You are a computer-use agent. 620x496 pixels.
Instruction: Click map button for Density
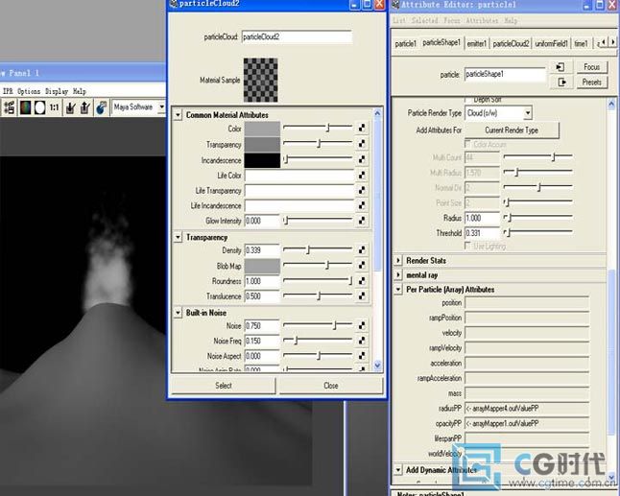point(362,249)
